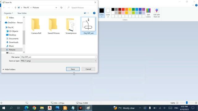Open File Explorer from the taskbar
This screenshot has height=111, width=198.
click(x=42, y=108)
